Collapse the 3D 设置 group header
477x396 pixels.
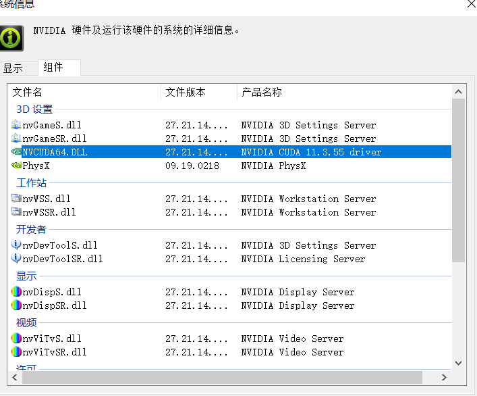(34, 109)
